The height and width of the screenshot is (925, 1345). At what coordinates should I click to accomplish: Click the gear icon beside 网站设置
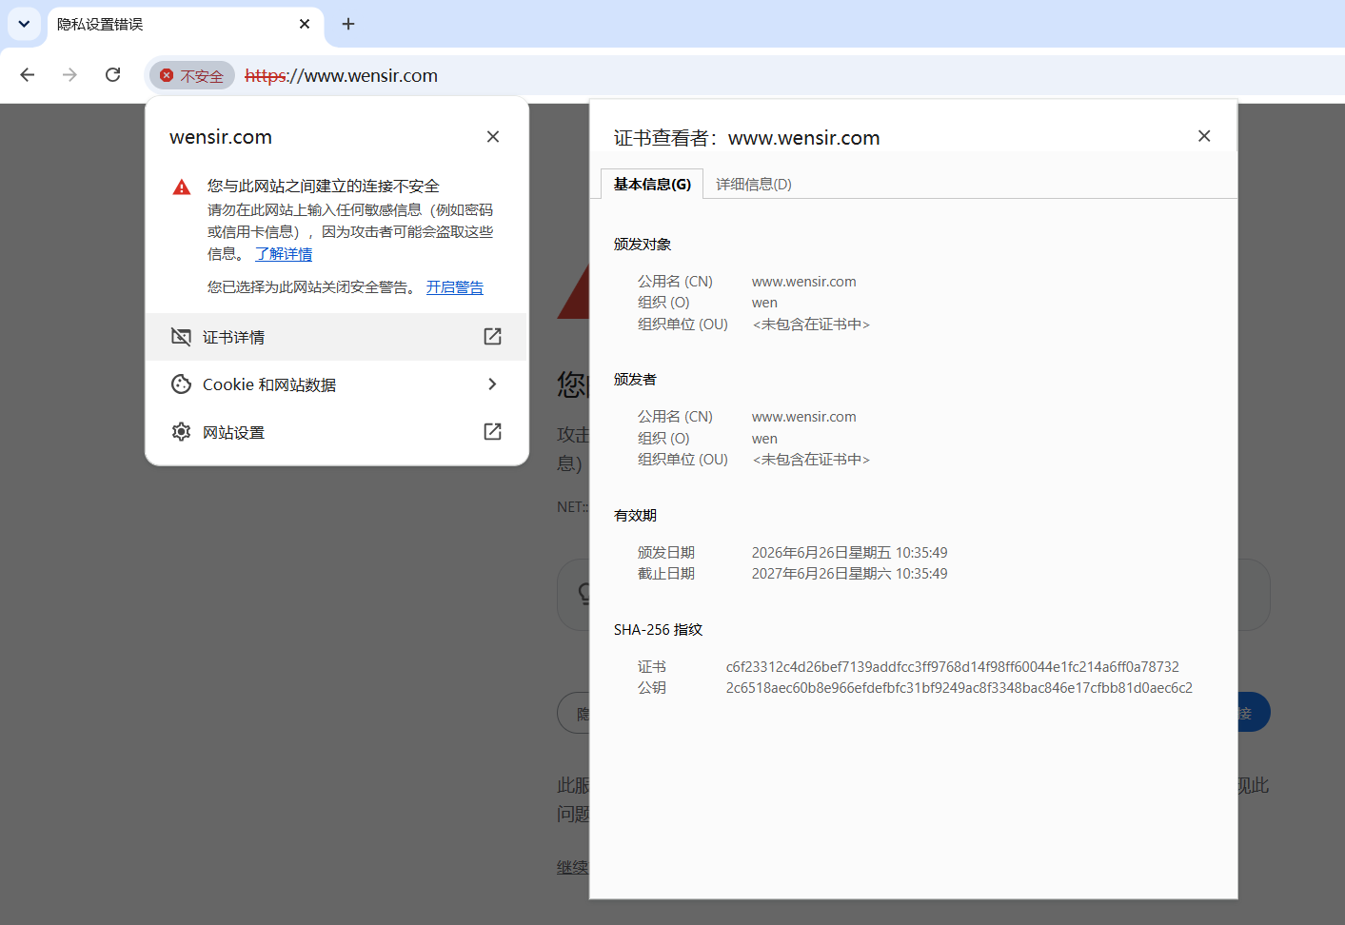tap(181, 432)
